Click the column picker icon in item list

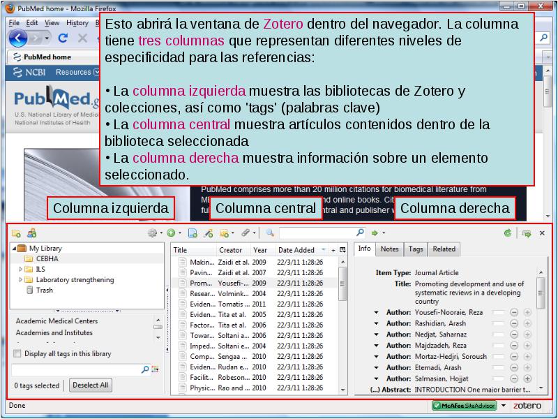pyautogui.click(x=342, y=250)
